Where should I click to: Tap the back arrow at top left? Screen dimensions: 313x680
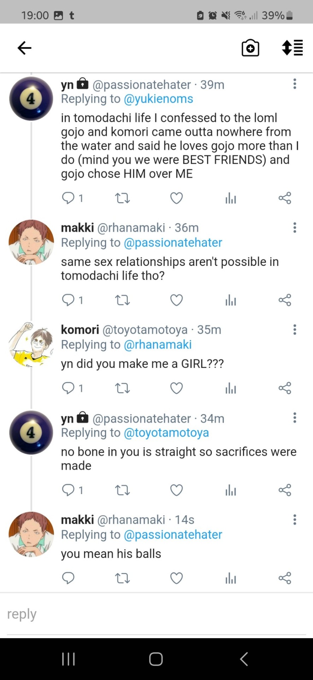coord(24,48)
